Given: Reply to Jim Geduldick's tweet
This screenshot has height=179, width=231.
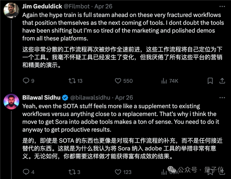Looking at the screenshot, I should pyautogui.click(x=26, y=81).
